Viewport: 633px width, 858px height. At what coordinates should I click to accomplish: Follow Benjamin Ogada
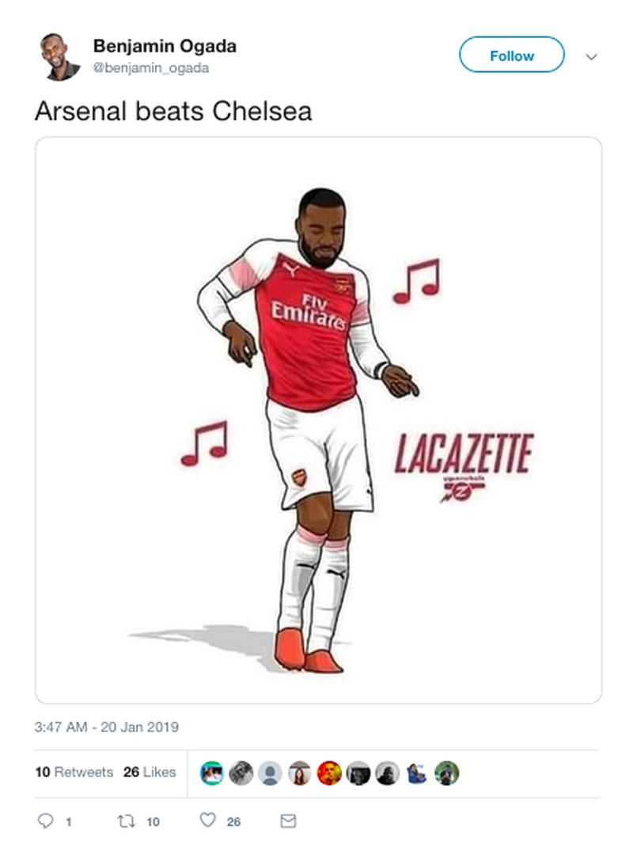coord(512,55)
